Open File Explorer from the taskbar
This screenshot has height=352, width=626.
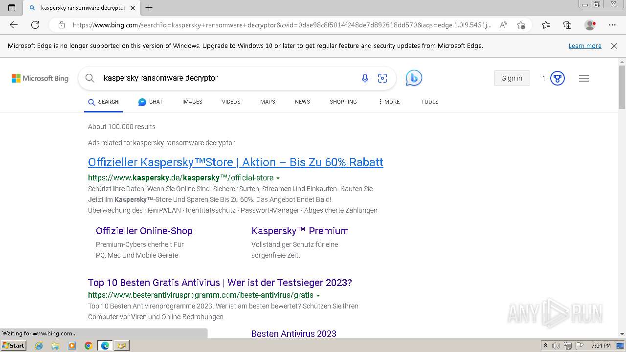click(55, 346)
